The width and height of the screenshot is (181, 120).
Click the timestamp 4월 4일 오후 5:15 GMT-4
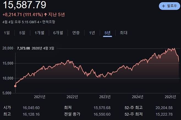point(21,22)
